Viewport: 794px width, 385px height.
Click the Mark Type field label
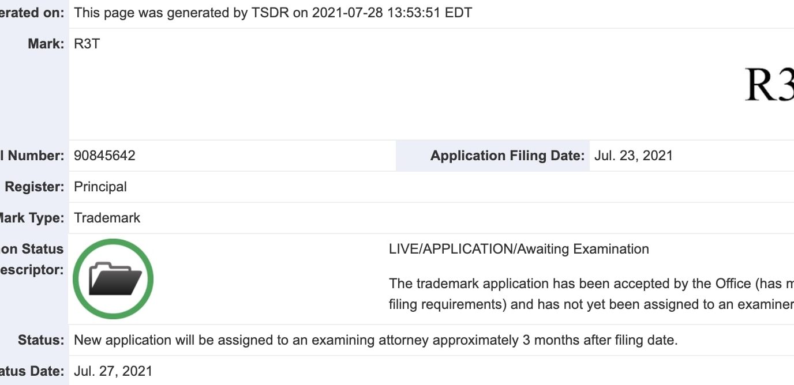click(32, 218)
